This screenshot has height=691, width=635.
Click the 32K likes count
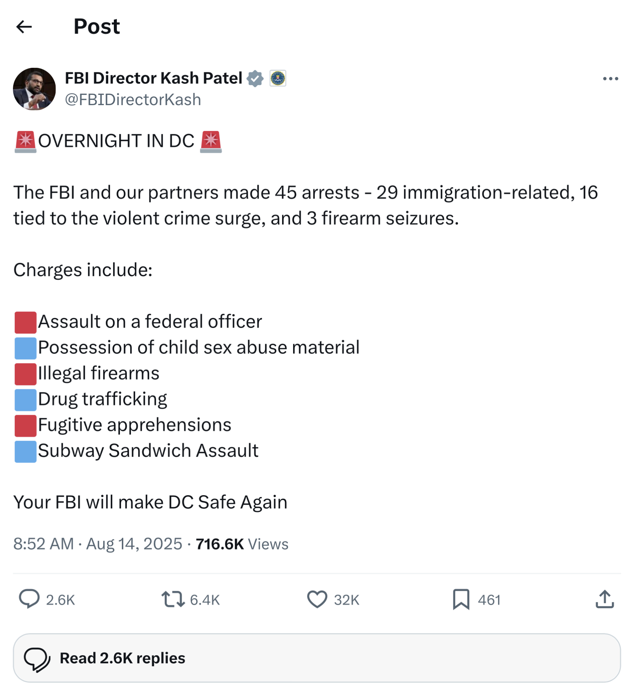pyautogui.click(x=346, y=600)
